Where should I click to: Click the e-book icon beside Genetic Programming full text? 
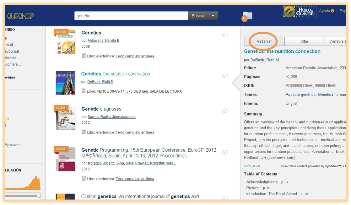pos(84,178)
